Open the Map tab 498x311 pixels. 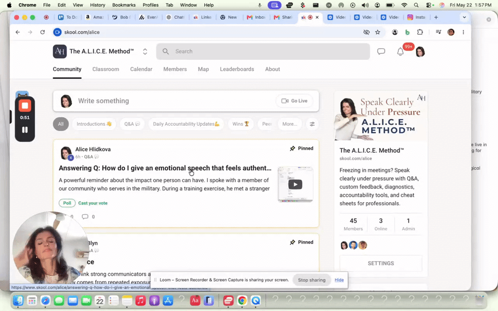point(203,69)
